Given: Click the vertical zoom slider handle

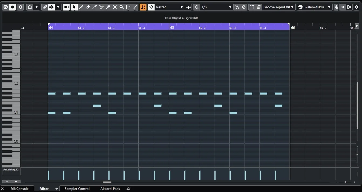Looking at the screenshot, I should point(357,155).
